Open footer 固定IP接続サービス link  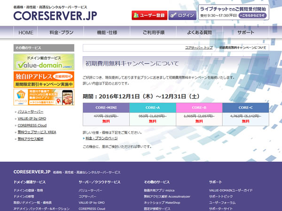click(157, 209)
